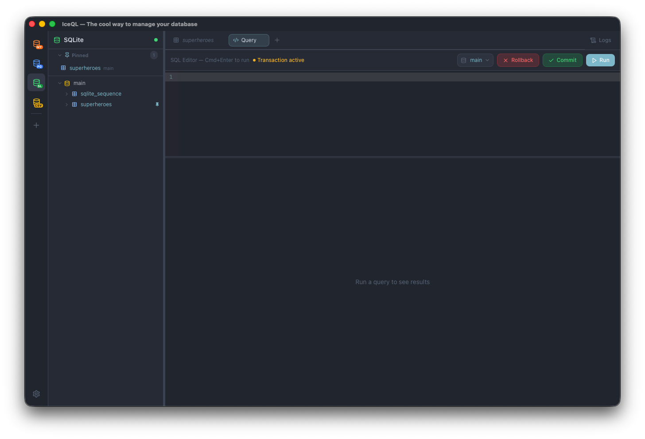Click the main schema database icon
The width and height of the screenshot is (645, 439).
coord(67,83)
